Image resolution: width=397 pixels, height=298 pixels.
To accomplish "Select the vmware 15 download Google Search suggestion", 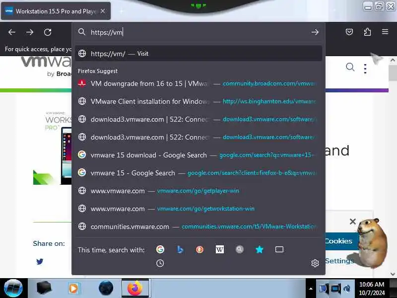I will coord(198,155).
